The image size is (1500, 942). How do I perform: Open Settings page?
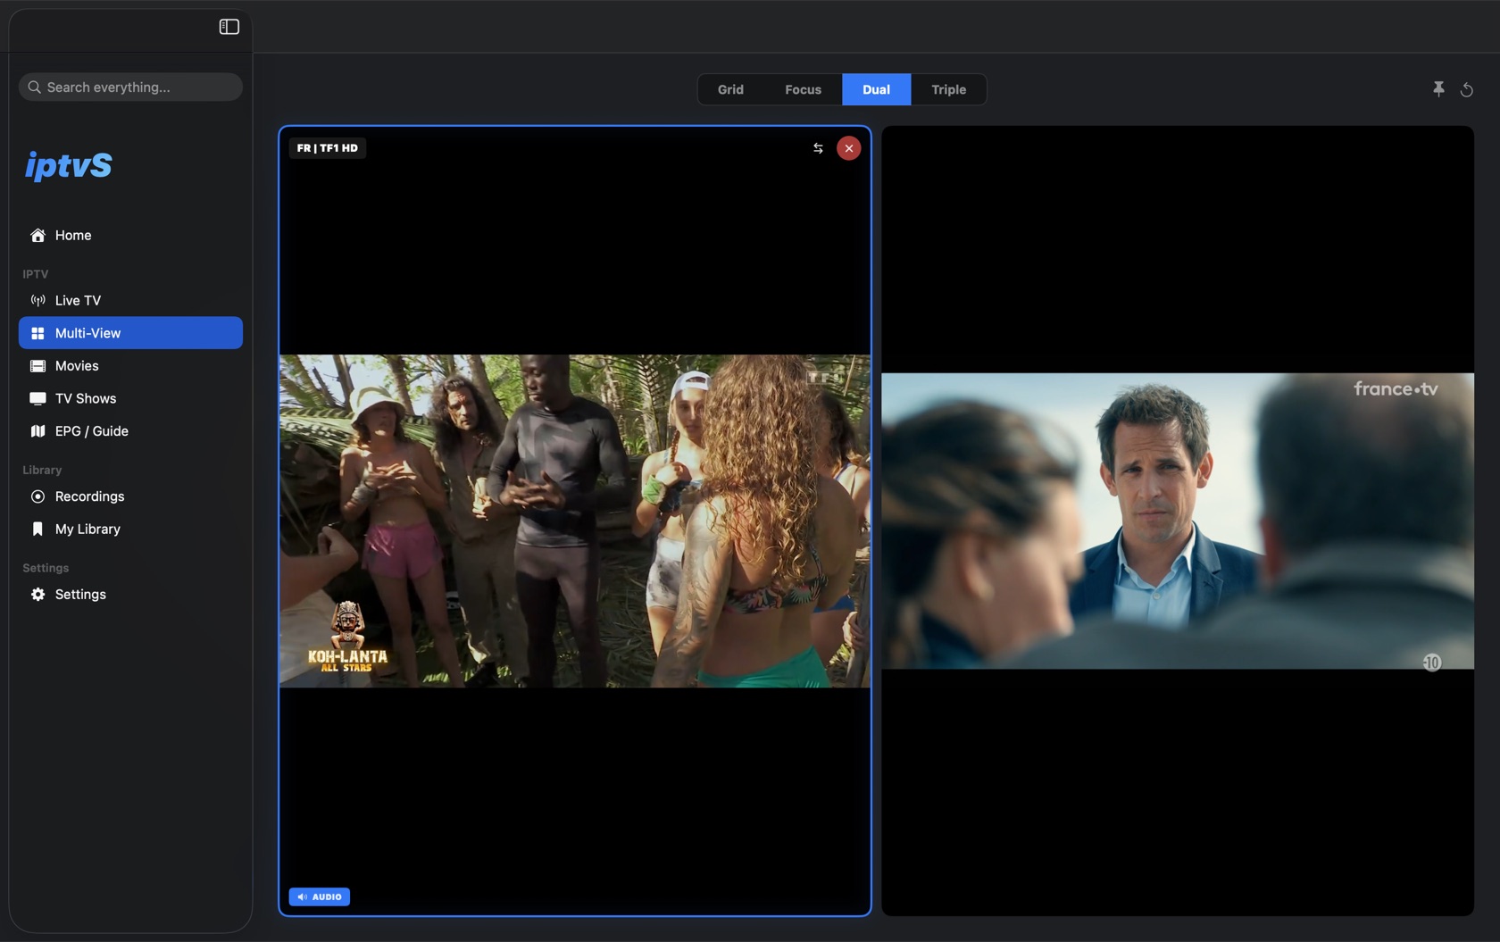click(x=130, y=595)
